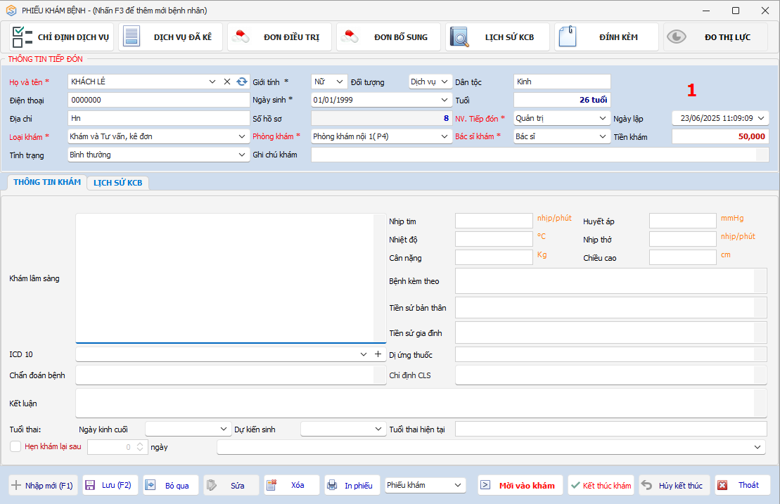780x504 pixels.
Task: Click the Bỏ qua arrow icon
Action: tap(151, 485)
